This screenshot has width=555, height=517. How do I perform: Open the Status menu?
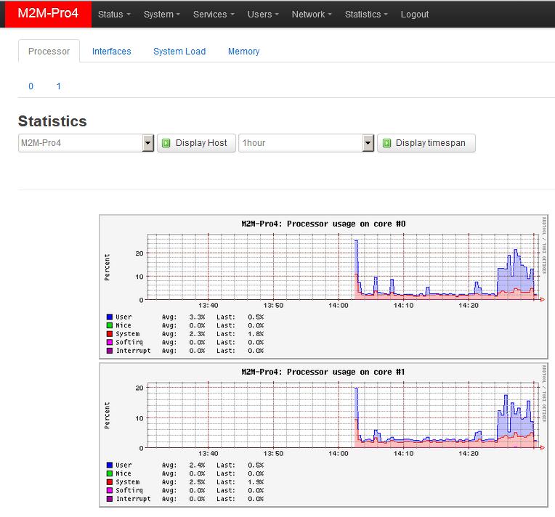point(114,14)
